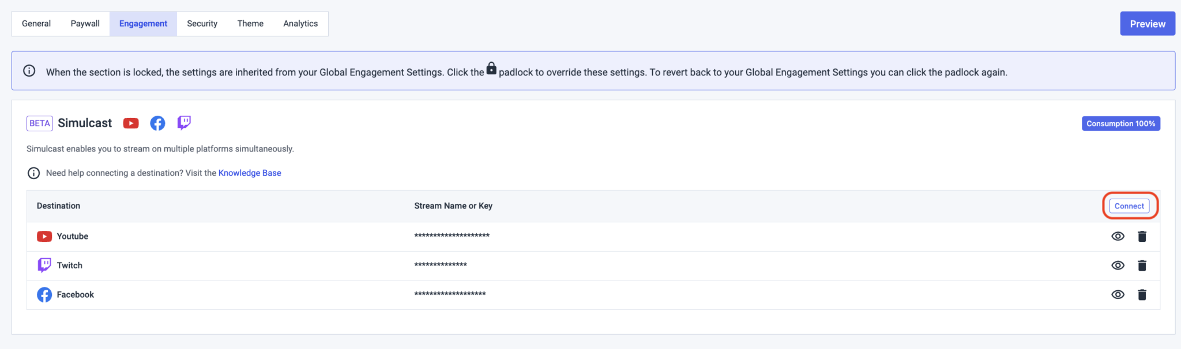Click the Connect button
1181x349 pixels.
point(1129,206)
